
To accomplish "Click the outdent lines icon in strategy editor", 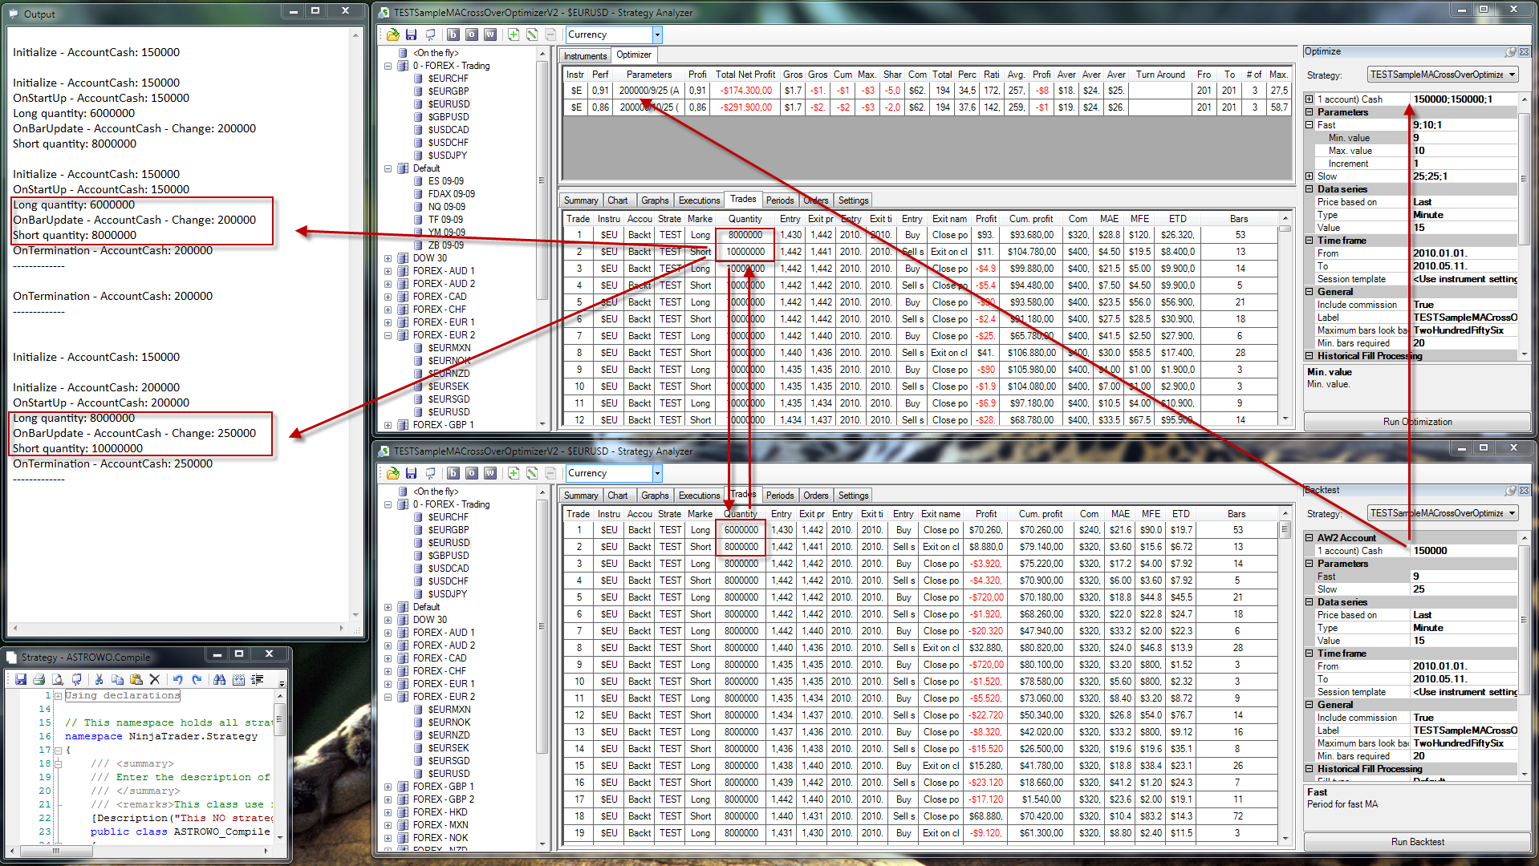I will coord(257,679).
